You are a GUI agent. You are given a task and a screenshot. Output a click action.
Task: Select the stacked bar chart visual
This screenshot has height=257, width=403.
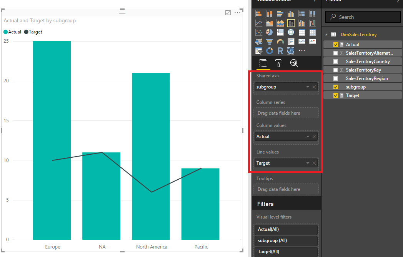258,13
